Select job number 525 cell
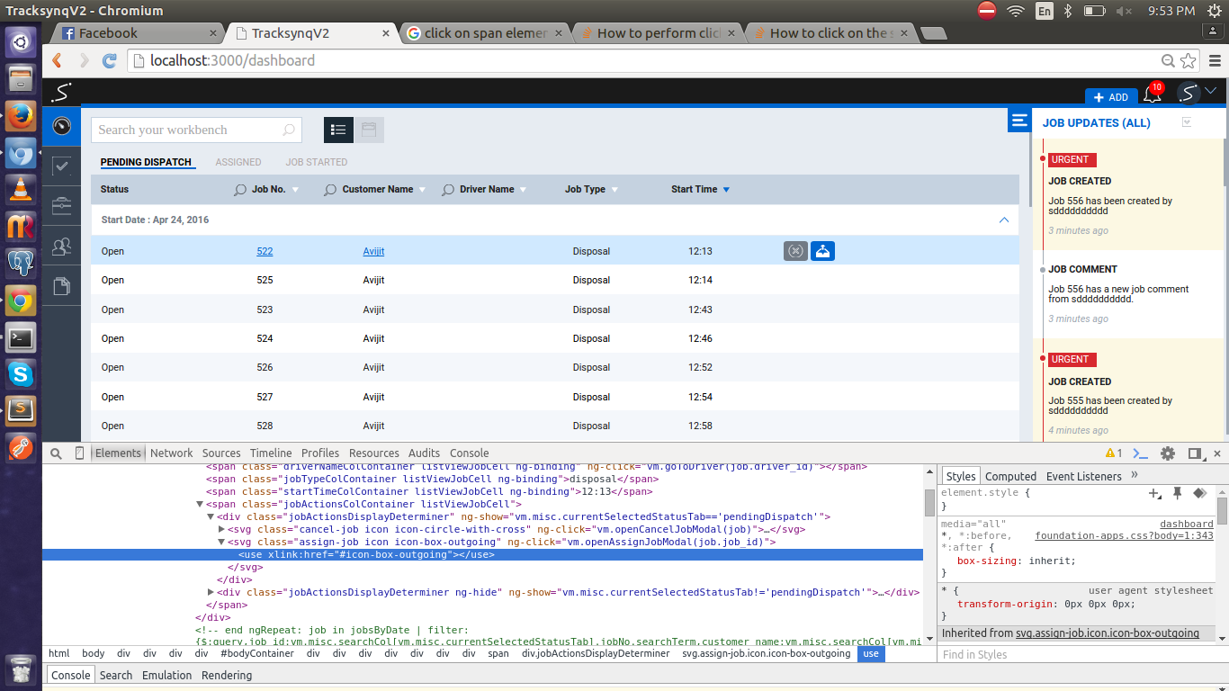Image resolution: width=1229 pixels, height=691 pixels. 265,281
